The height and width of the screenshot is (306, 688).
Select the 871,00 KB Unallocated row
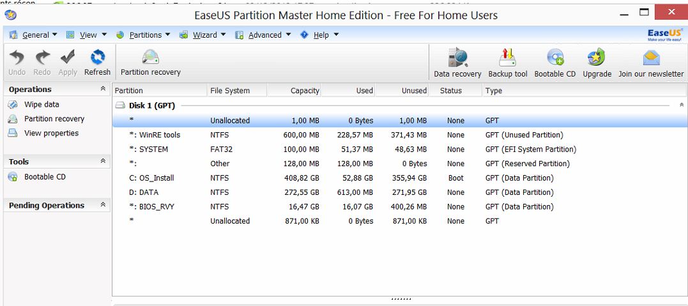(399, 221)
